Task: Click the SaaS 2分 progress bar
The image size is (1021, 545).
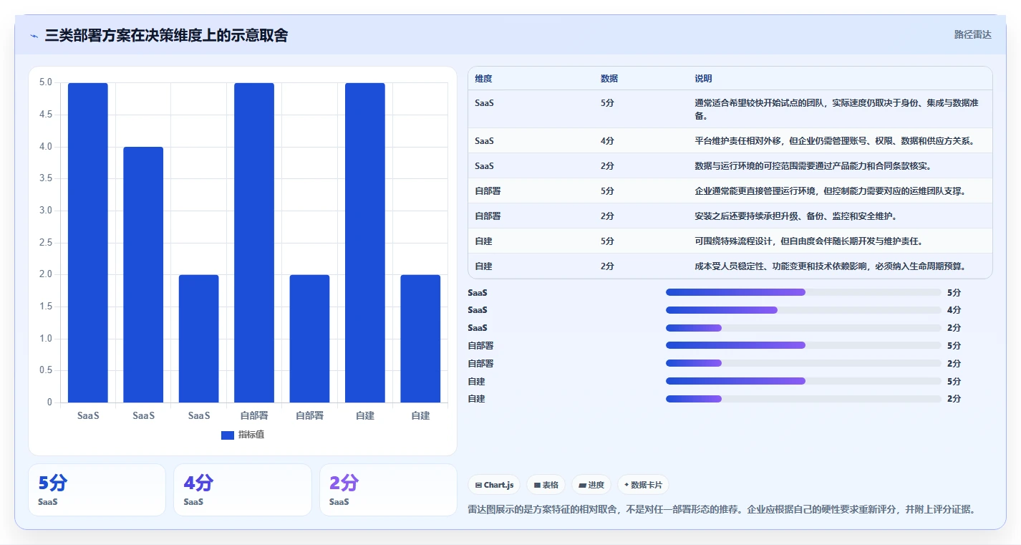Action: tap(803, 328)
